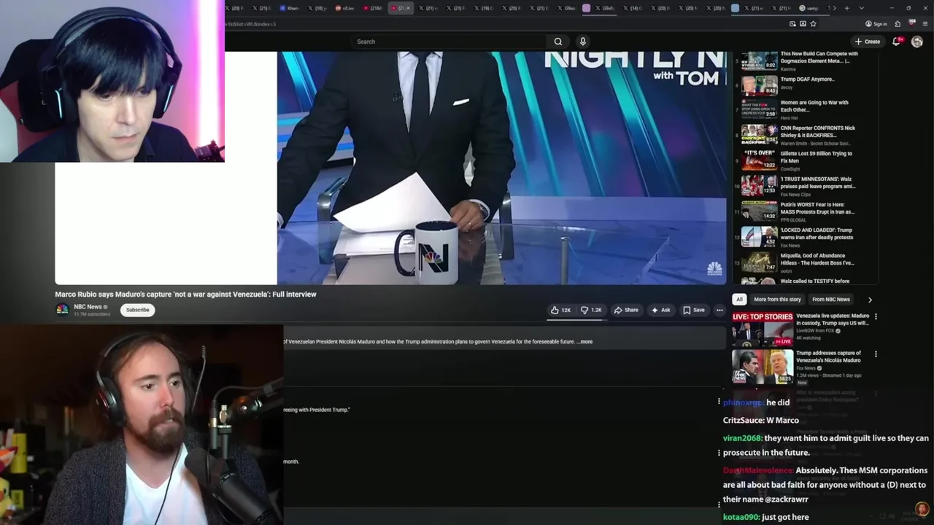934x525 pixels.
Task: Activate voice search microphone icon
Action: point(582,42)
